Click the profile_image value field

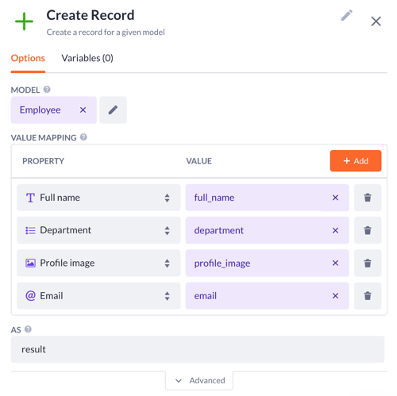[x=267, y=263]
